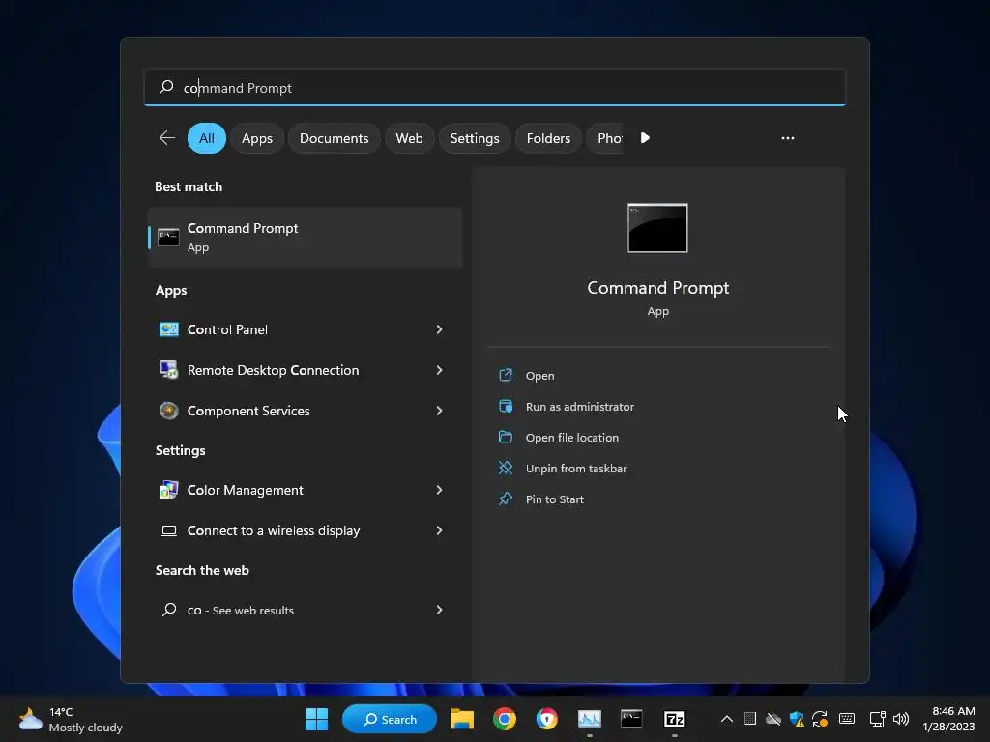Viewport: 990px width, 742px height.
Task: Switch to the Folders filter tab
Action: tap(549, 138)
